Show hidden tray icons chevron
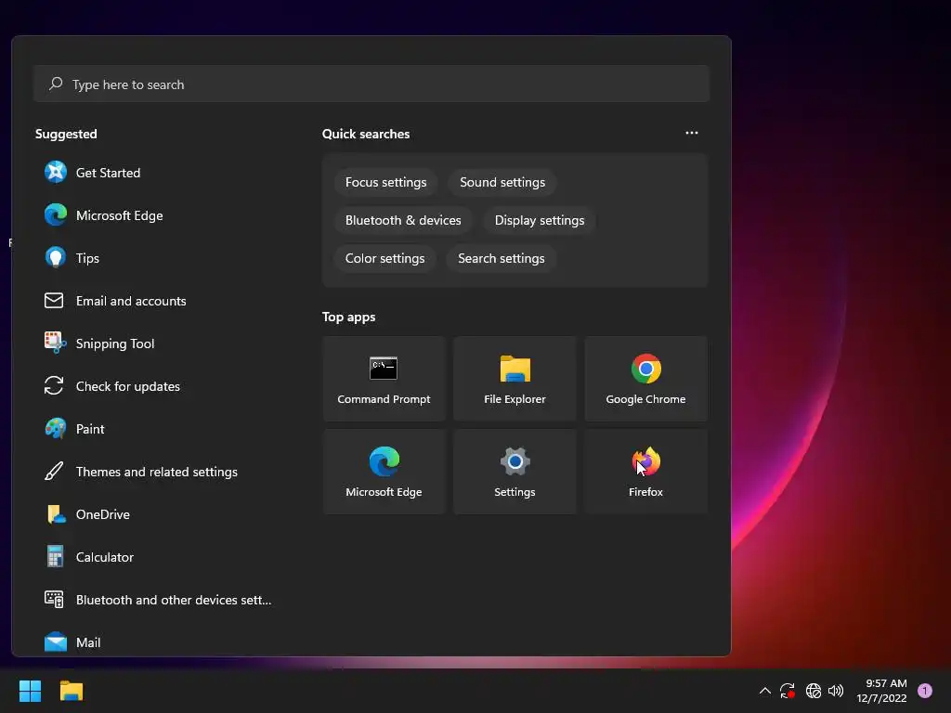 click(x=765, y=691)
